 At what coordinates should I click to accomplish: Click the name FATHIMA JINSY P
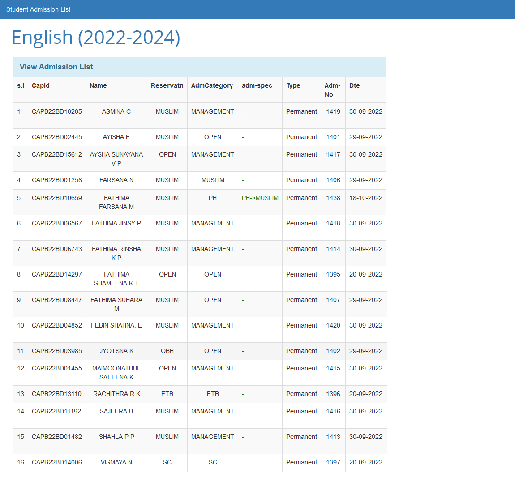[116, 223]
